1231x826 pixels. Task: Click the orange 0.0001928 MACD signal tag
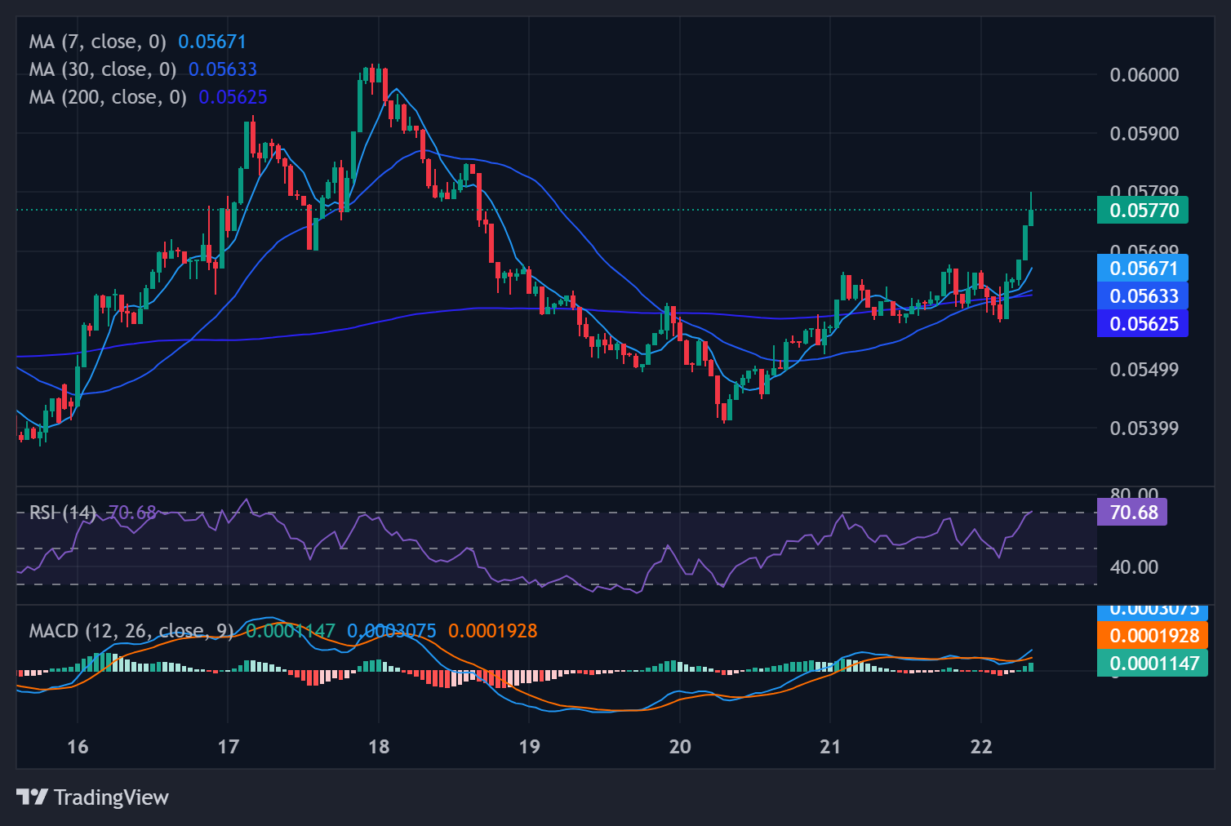pos(1153,636)
